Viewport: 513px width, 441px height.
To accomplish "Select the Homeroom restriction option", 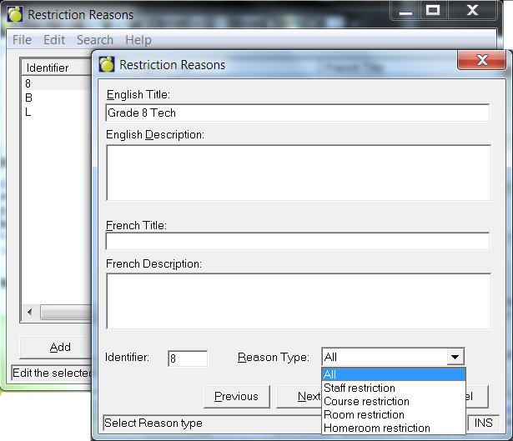I will [x=376, y=428].
